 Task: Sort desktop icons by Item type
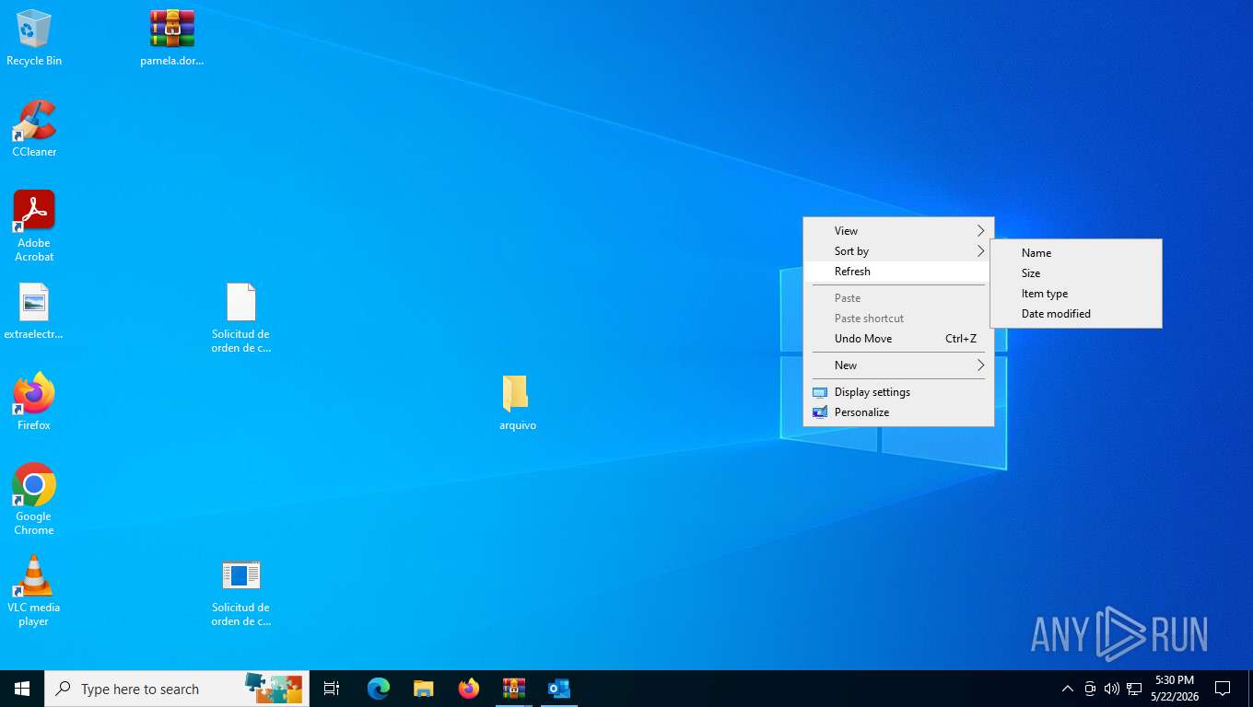pyautogui.click(x=1076, y=294)
